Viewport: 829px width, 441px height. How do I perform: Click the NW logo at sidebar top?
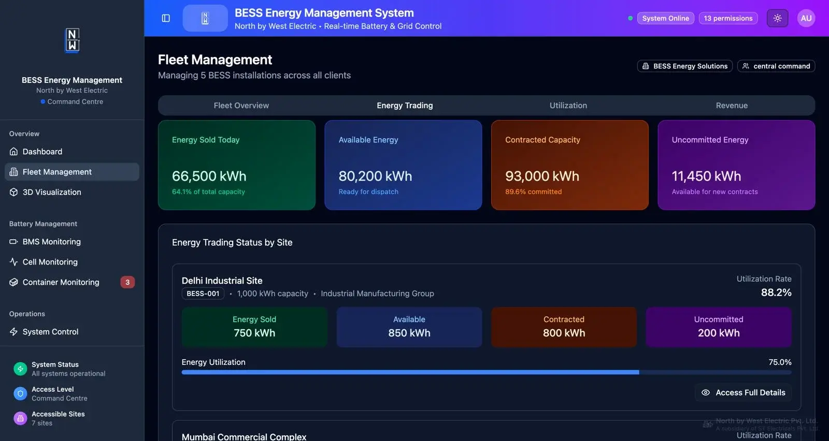tap(72, 40)
